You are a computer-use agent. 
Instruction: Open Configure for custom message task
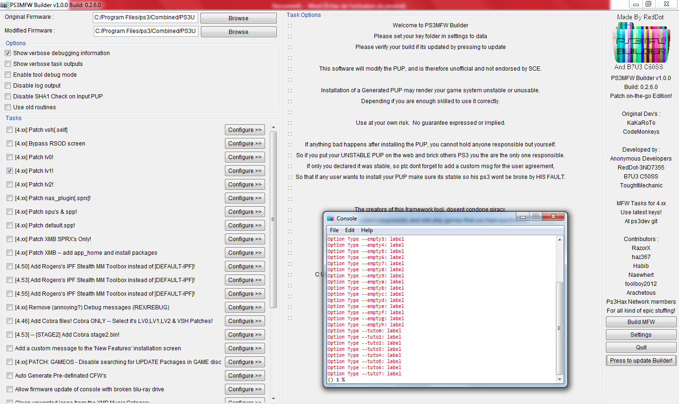point(245,348)
